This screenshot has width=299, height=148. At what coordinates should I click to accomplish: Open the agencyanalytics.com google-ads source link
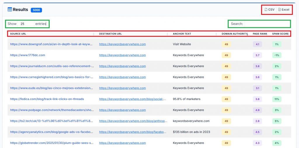(x=51, y=132)
